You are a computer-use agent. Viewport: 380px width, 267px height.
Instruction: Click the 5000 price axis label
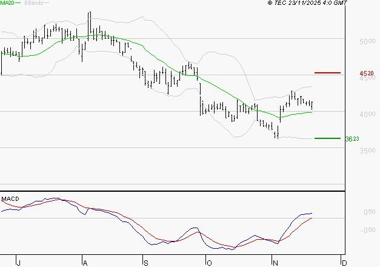(x=367, y=41)
